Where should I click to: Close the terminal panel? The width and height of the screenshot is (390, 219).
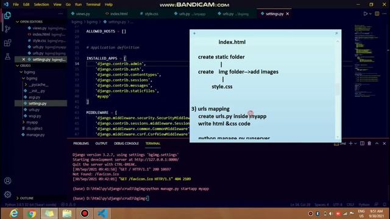click(x=385, y=144)
